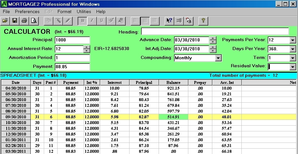Click the Print toolbar icon
Viewport: 298px width, 154px height.
[24, 20]
